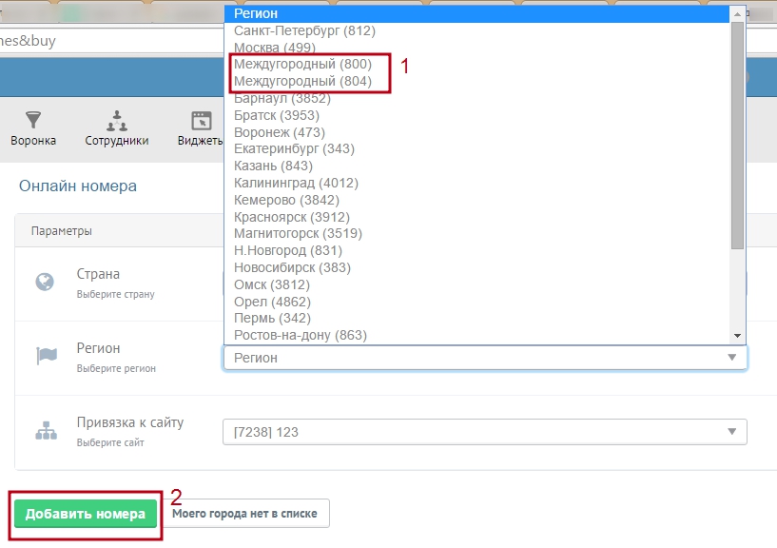
Task: Select Пермь (342) option
Action: (477, 318)
